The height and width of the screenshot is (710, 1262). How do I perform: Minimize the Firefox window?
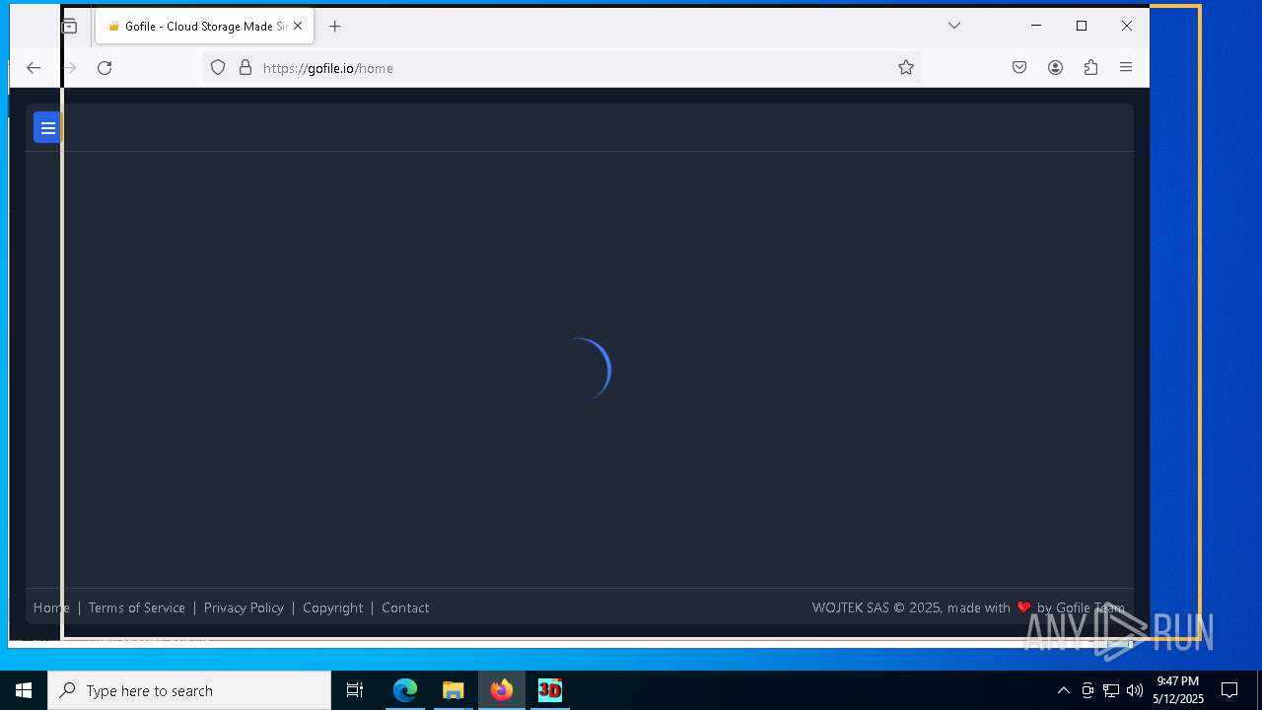point(1036,26)
